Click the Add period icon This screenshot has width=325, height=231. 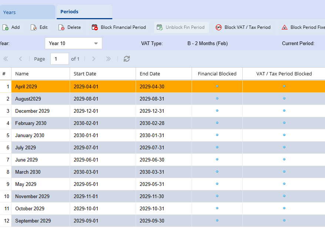click(x=6, y=27)
